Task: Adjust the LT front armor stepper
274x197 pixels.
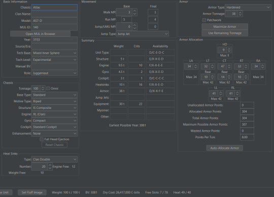Action: click(212, 66)
